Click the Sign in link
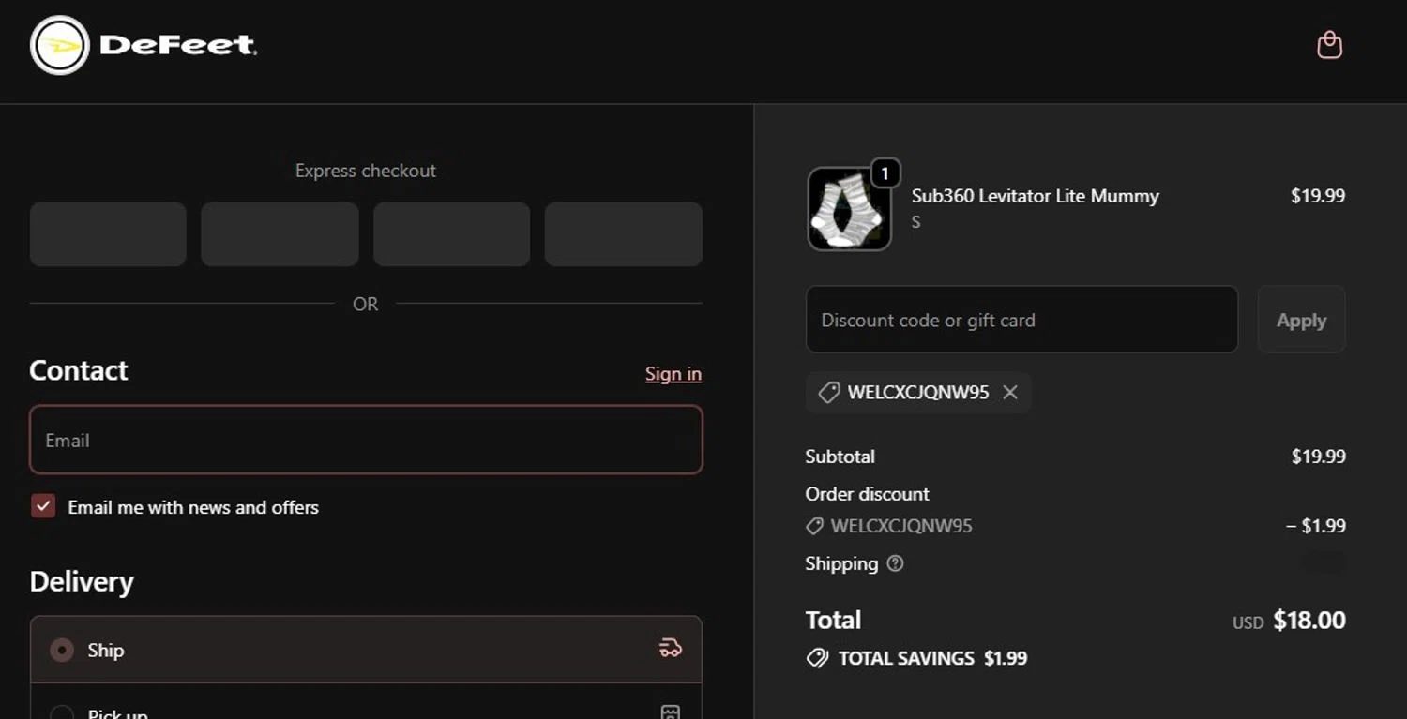 (x=673, y=374)
